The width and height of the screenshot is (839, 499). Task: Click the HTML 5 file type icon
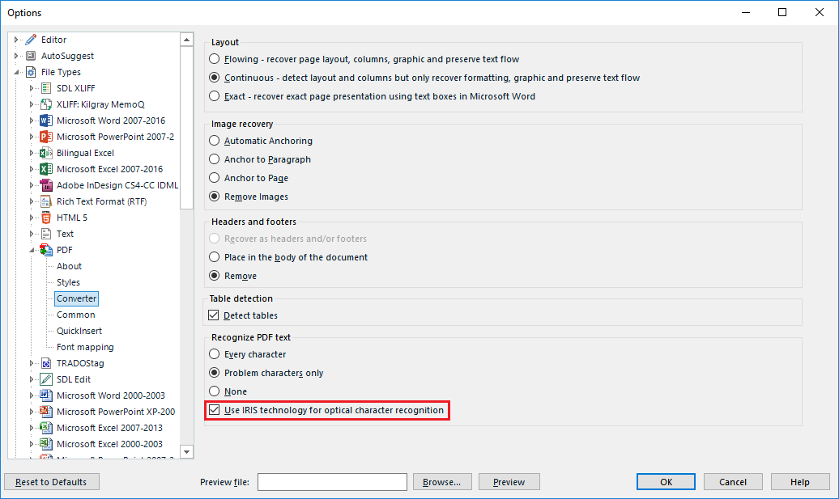[46, 218]
